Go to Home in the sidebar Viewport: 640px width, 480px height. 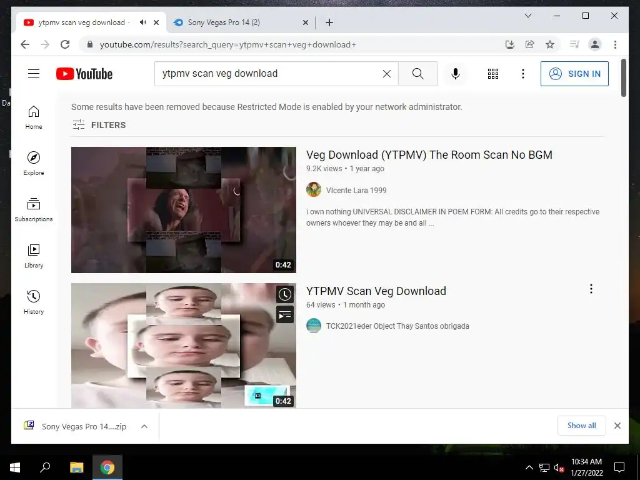pyautogui.click(x=34, y=117)
